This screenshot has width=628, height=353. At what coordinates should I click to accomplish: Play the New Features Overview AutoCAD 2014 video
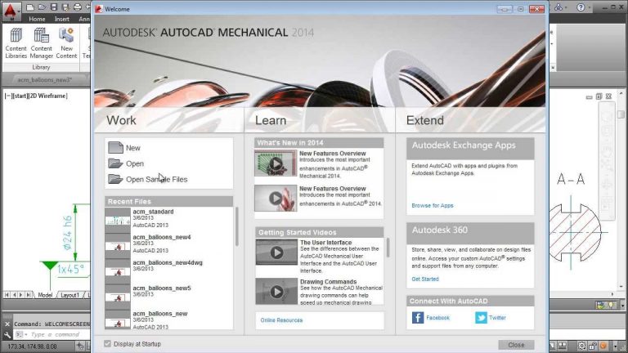[x=276, y=198]
